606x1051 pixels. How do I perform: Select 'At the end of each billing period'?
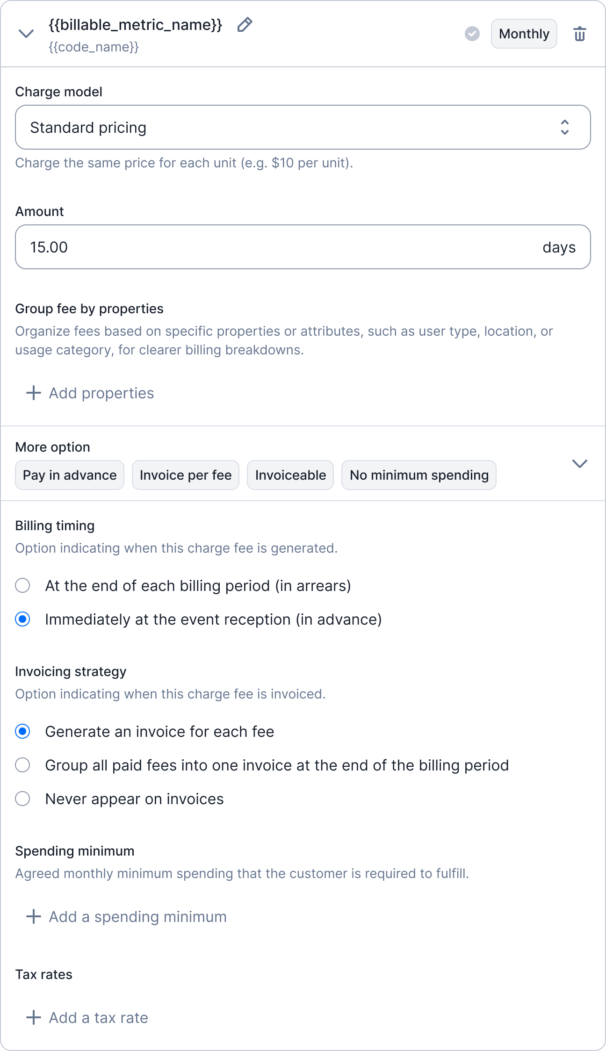click(23, 586)
